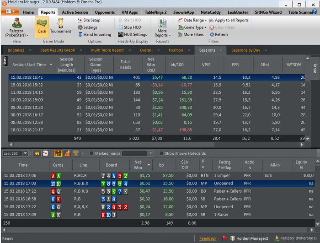Select the 15.03.2018 17:06 AA hand
Image resolution: width=320 pixels, height=243 pixels.
pyautogui.click(x=158, y=176)
